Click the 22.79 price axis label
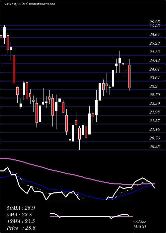Screen dimensions: 166x233 [154, 95]
